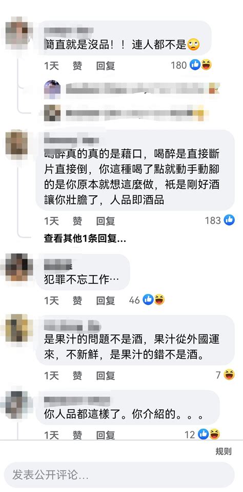
Task: Like the 是果汁的問題 comment via 赞
Action: [x=77, y=375]
